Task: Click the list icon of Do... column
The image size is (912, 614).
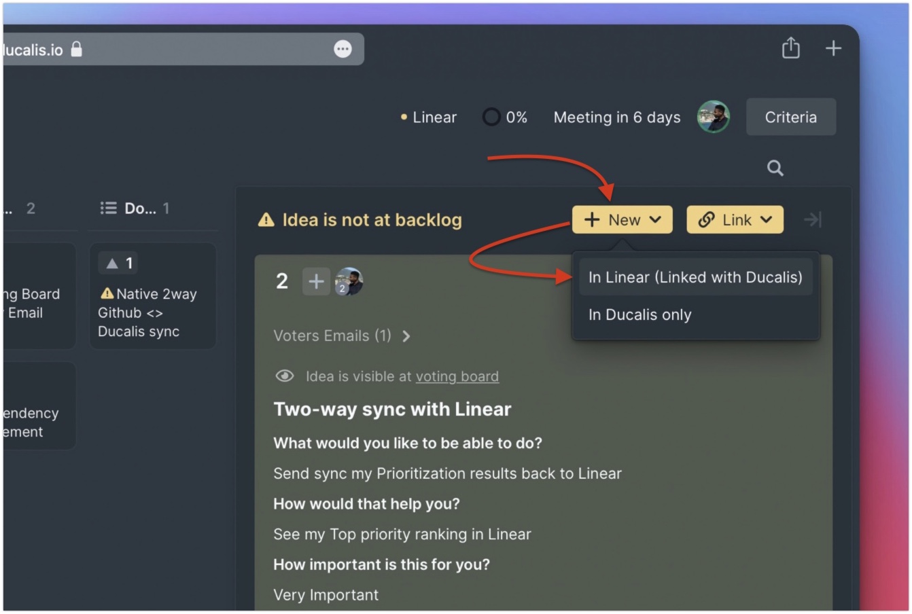Action: coord(108,208)
